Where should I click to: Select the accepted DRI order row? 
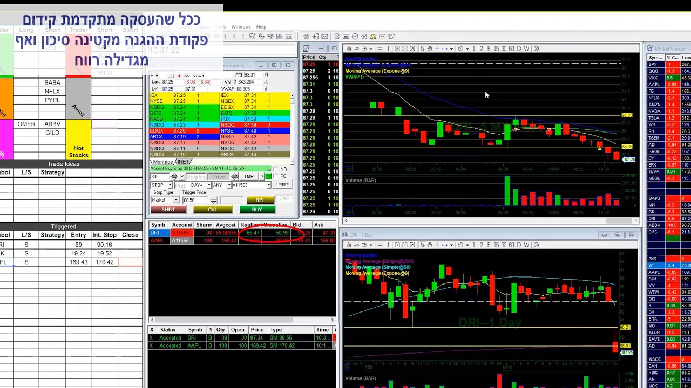coord(242,338)
